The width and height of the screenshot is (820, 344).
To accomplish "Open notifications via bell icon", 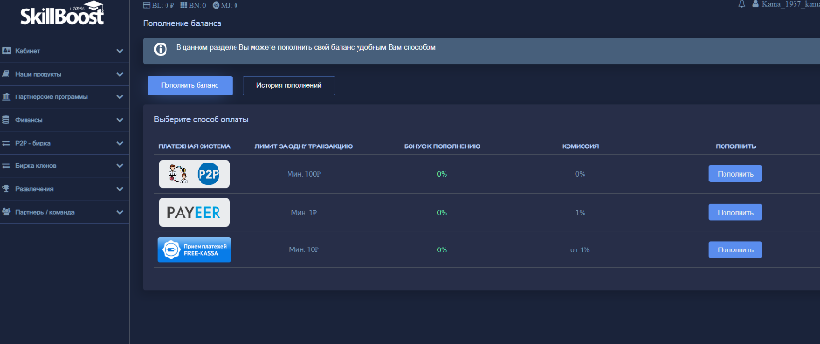I will click(741, 4).
